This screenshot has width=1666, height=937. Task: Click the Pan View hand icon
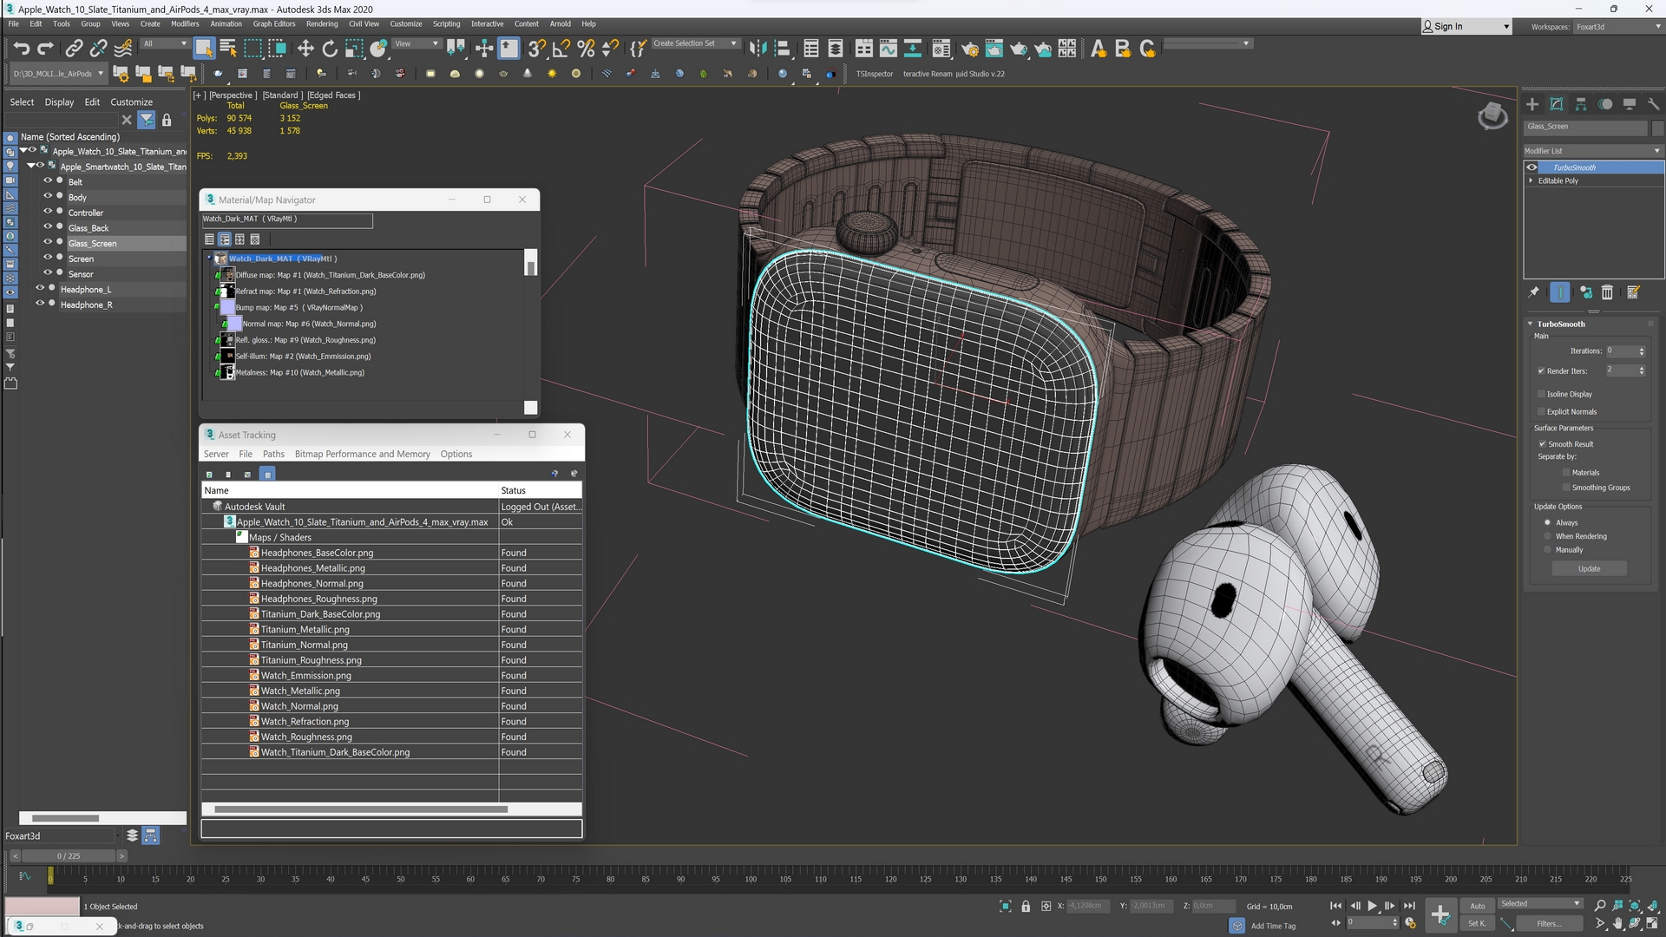click(x=1617, y=924)
